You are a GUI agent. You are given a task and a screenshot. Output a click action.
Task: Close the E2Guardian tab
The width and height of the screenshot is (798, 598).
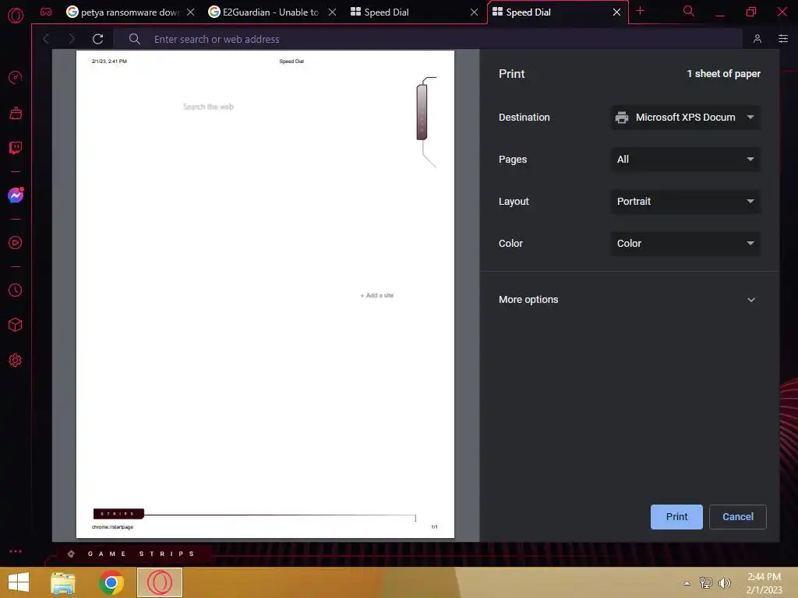point(332,12)
